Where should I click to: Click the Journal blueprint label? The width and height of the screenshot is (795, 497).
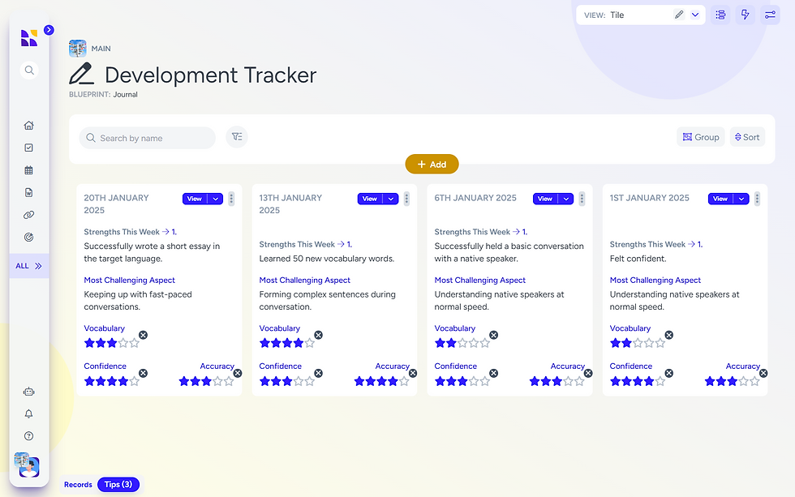pyautogui.click(x=125, y=94)
